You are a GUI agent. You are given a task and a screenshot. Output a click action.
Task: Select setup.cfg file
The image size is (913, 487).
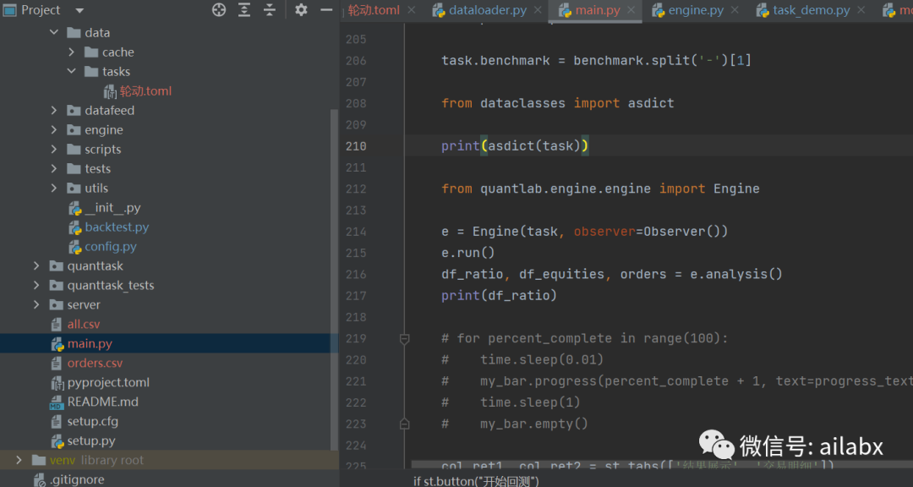pyautogui.click(x=93, y=421)
